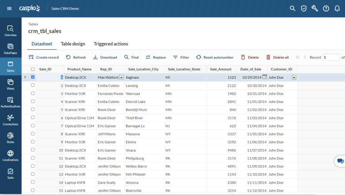Open the search icon in the top bar
This screenshot has width=345, height=195.
292,8
